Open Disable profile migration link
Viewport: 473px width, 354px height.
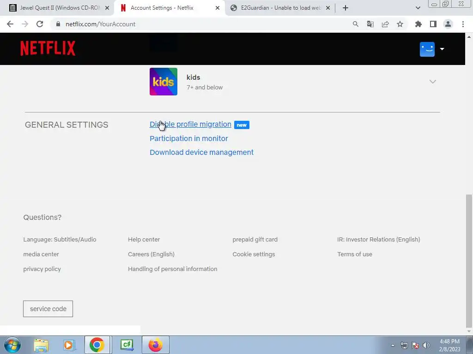tap(190, 124)
